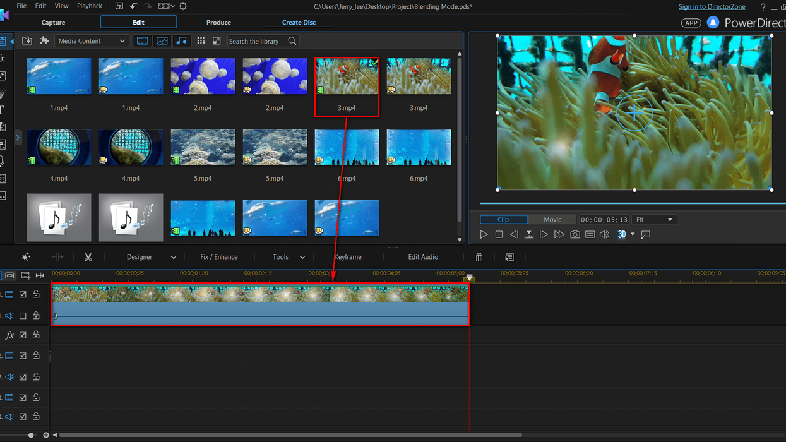Click the Fix / Enhance button

click(x=218, y=257)
